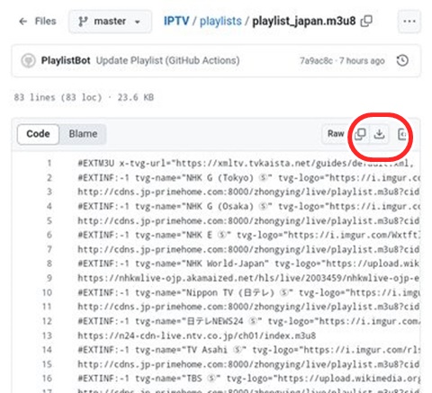Click the n24-cdn-live.ntv.co.jp URL on line 13
432x393 pixels.
(197, 335)
